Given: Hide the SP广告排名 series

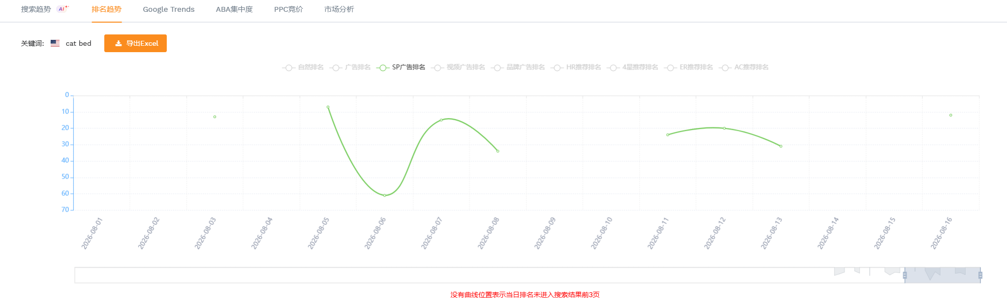Looking at the screenshot, I should (x=401, y=67).
